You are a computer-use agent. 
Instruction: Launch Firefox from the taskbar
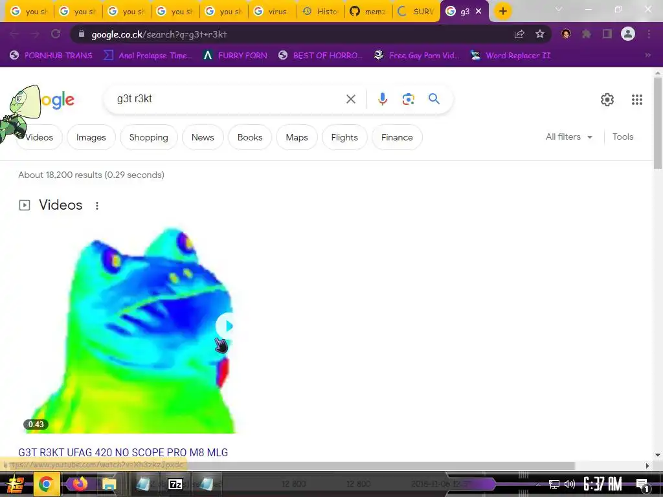(80, 483)
